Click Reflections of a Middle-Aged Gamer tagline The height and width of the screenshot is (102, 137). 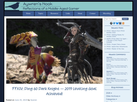click(51, 9)
